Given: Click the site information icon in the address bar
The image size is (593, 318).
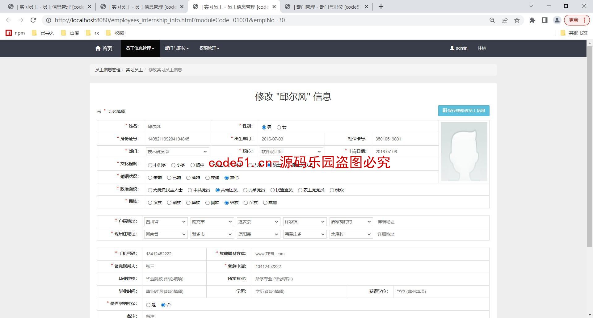Looking at the screenshot, I should [x=48, y=20].
